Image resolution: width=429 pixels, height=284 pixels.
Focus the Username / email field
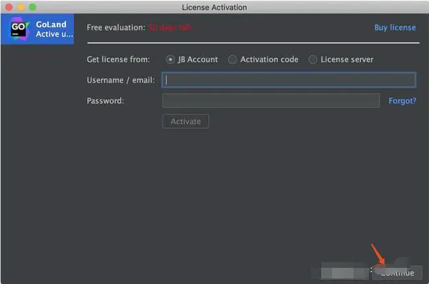(x=289, y=80)
